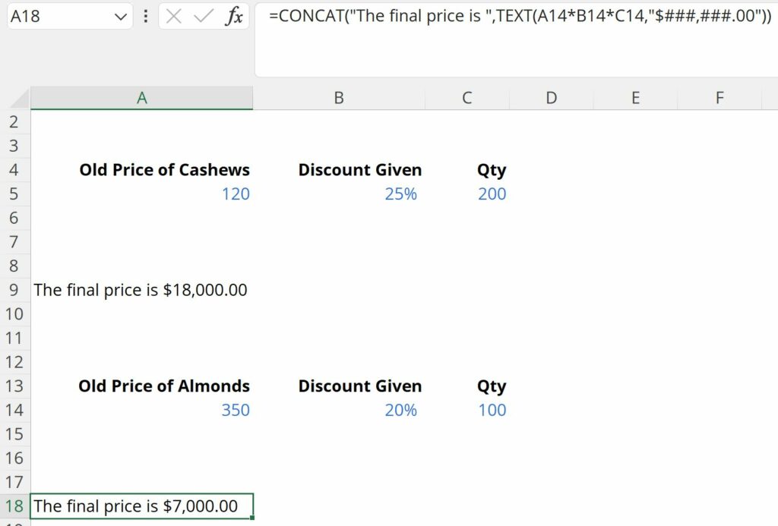778x526 pixels.
Task: Click the Insert Function fx icon
Action: tap(233, 17)
